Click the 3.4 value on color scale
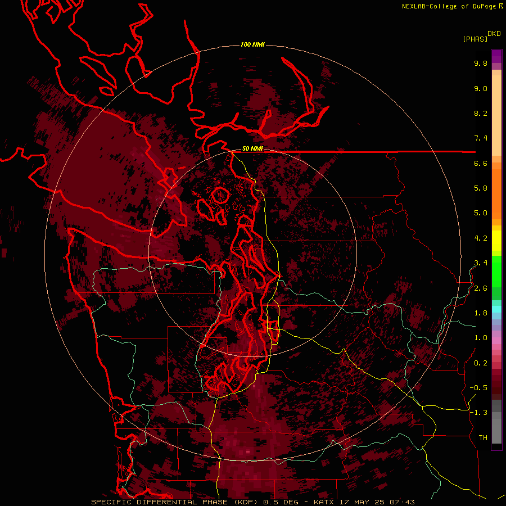 pyautogui.click(x=481, y=263)
